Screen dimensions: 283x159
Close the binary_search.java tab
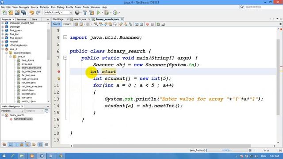click(122, 19)
